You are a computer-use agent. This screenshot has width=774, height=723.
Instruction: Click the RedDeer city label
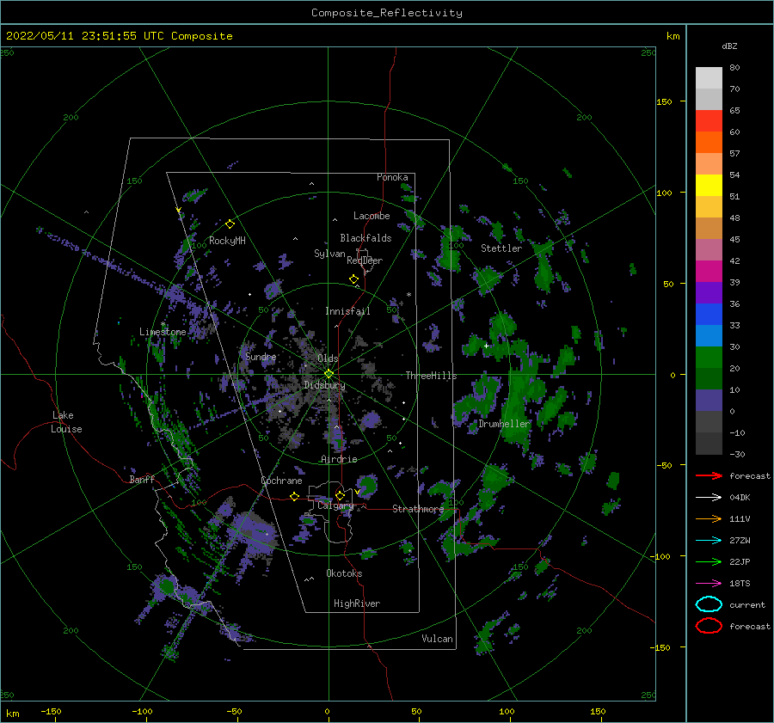point(365,260)
